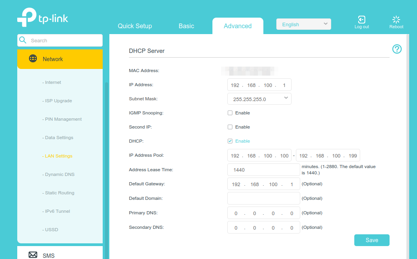Open the Internet submenu item
The image size is (417, 259).
pyautogui.click(x=52, y=82)
